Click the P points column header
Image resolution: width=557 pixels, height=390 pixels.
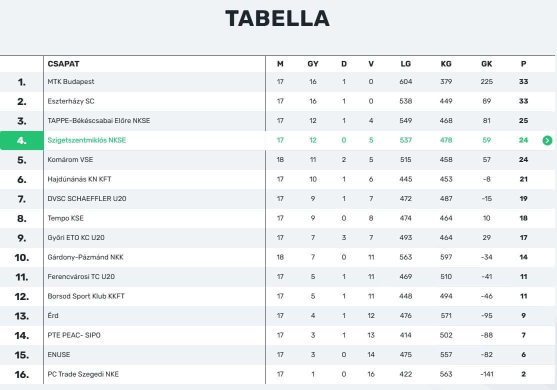(x=523, y=64)
